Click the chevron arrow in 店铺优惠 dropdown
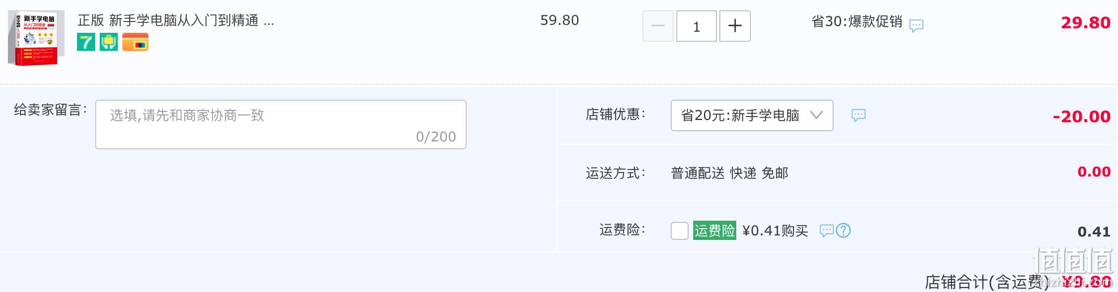The height and width of the screenshot is (292, 1118). click(x=816, y=115)
